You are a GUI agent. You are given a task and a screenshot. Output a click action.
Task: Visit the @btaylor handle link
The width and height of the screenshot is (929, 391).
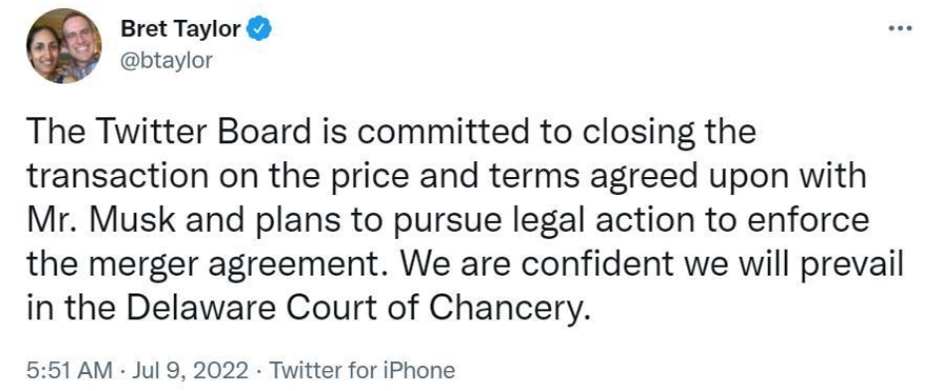(x=166, y=60)
